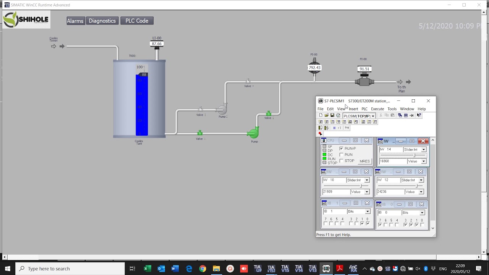Click Diagnostics button in WinCC
This screenshot has height=275, width=489.
click(102, 21)
